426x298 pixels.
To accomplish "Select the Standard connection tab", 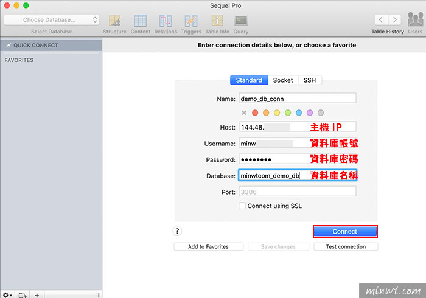I will (249, 80).
